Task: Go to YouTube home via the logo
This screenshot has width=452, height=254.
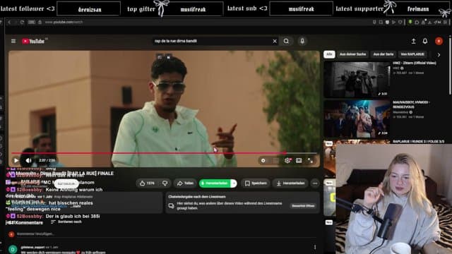Action: (33, 42)
